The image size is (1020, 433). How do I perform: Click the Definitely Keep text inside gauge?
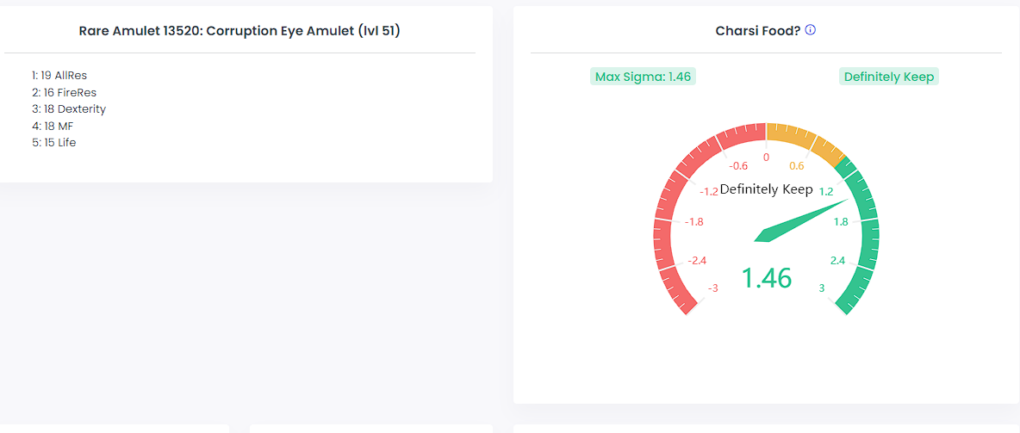coord(766,189)
